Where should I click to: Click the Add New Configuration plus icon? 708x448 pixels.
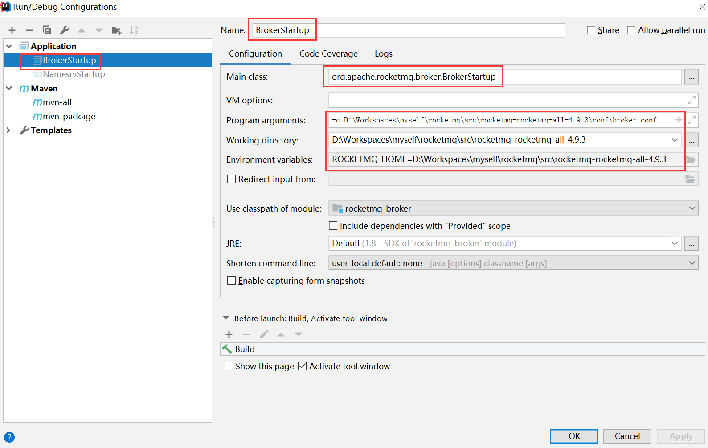point(12,30)
